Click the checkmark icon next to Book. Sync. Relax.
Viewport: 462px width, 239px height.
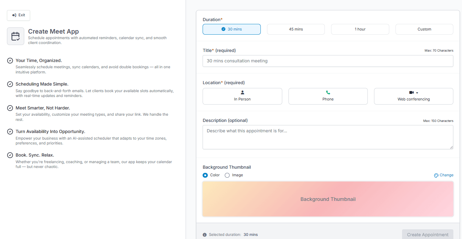click(10, 155)
